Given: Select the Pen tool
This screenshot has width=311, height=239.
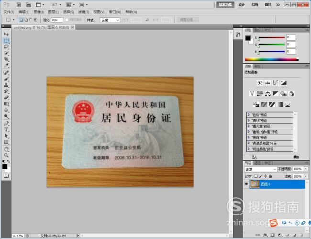Looking at the screenshot, I should [6, 123].
